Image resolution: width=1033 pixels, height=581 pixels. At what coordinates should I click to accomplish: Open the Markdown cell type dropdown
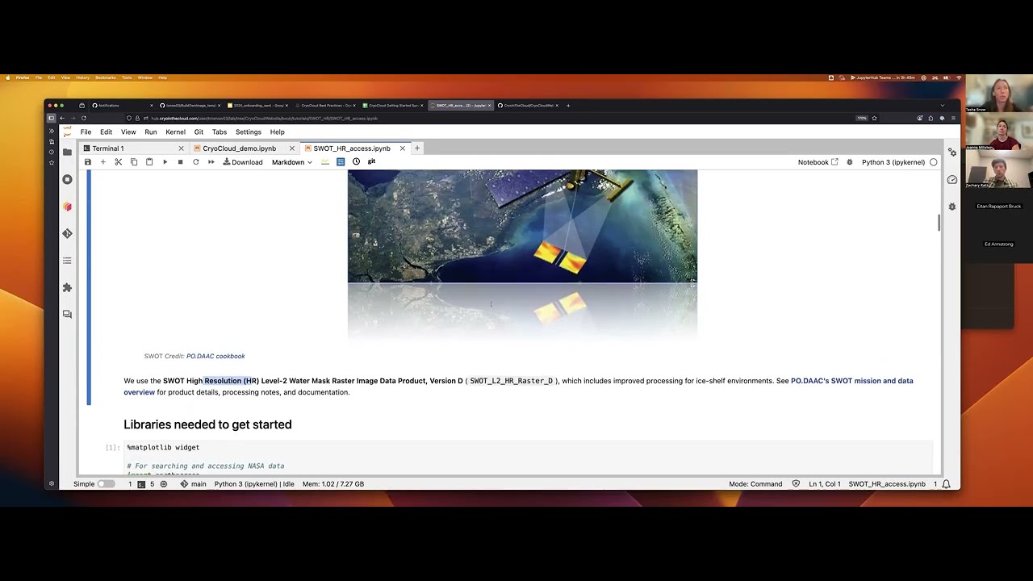tap(291, 162)
